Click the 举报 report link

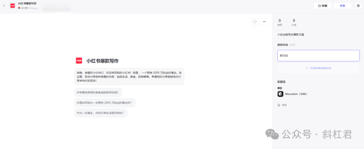(284, 105)
